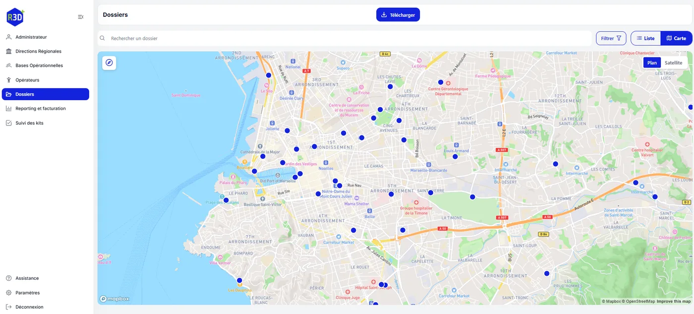Open the Filtrer options
Viewport: 694px width, 314px height.
(x=611, y=38)
